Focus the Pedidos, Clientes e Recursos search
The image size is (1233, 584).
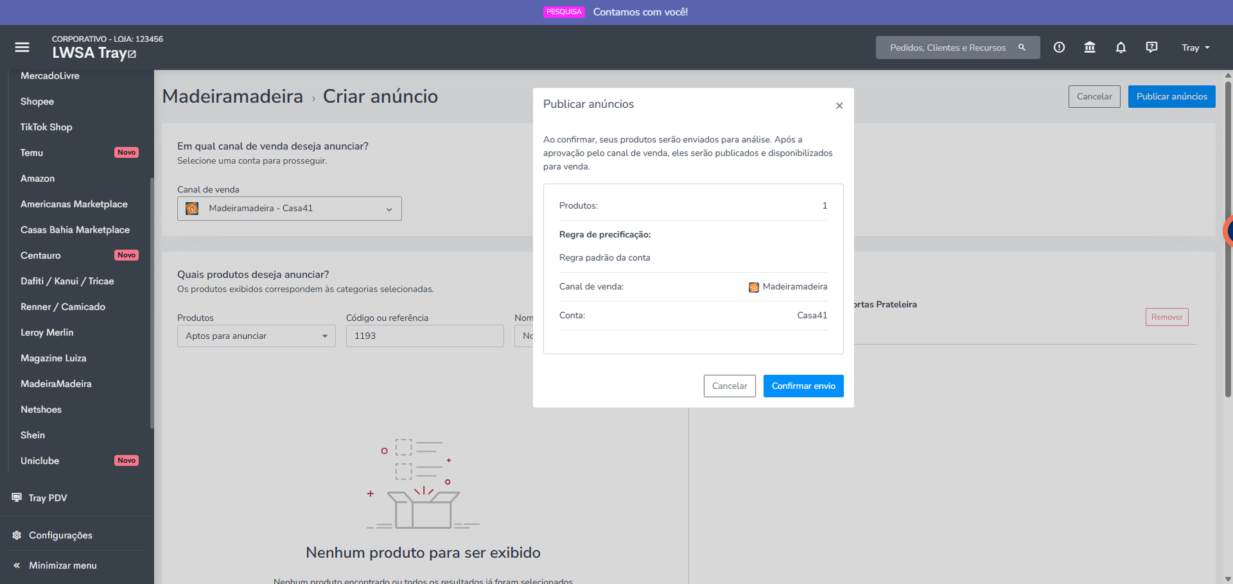pyautogui.click(x=958, y=47)
